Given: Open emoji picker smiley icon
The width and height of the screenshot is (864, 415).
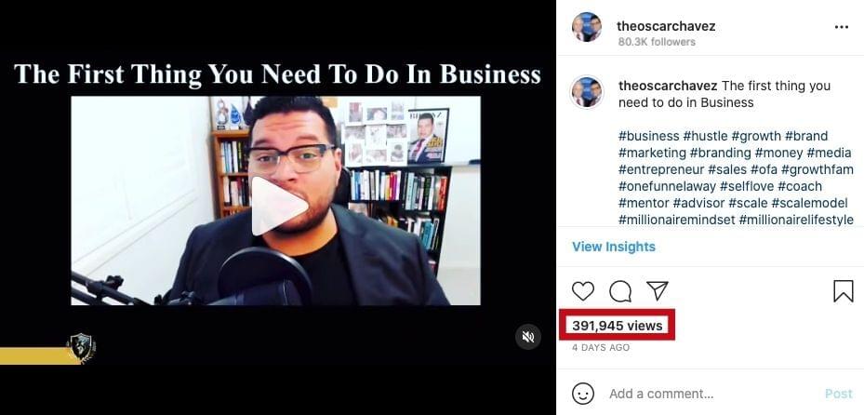Looking at the screenshot, I should coord(583,394).
